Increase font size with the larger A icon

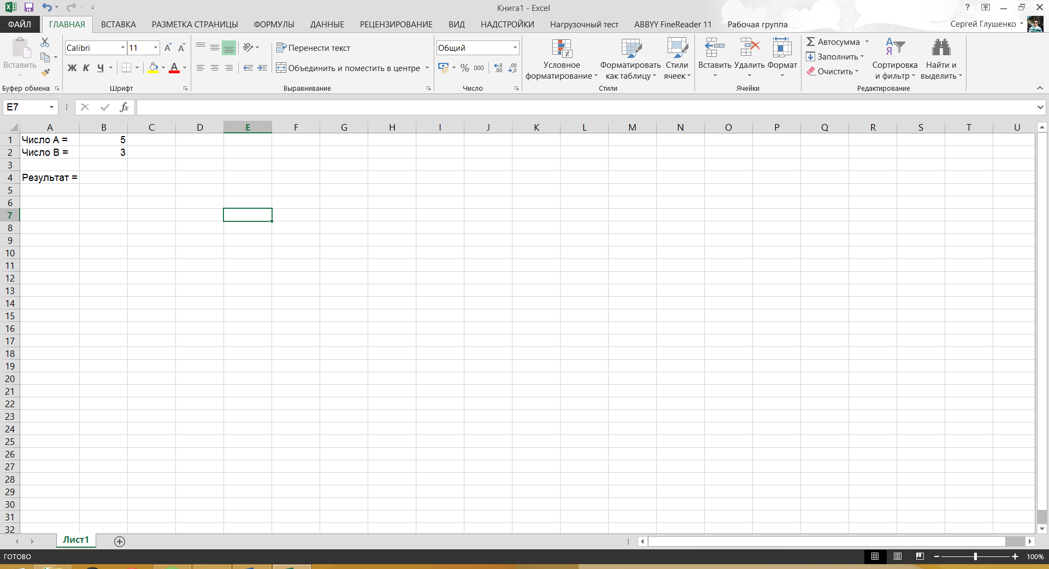click(168, 48)
